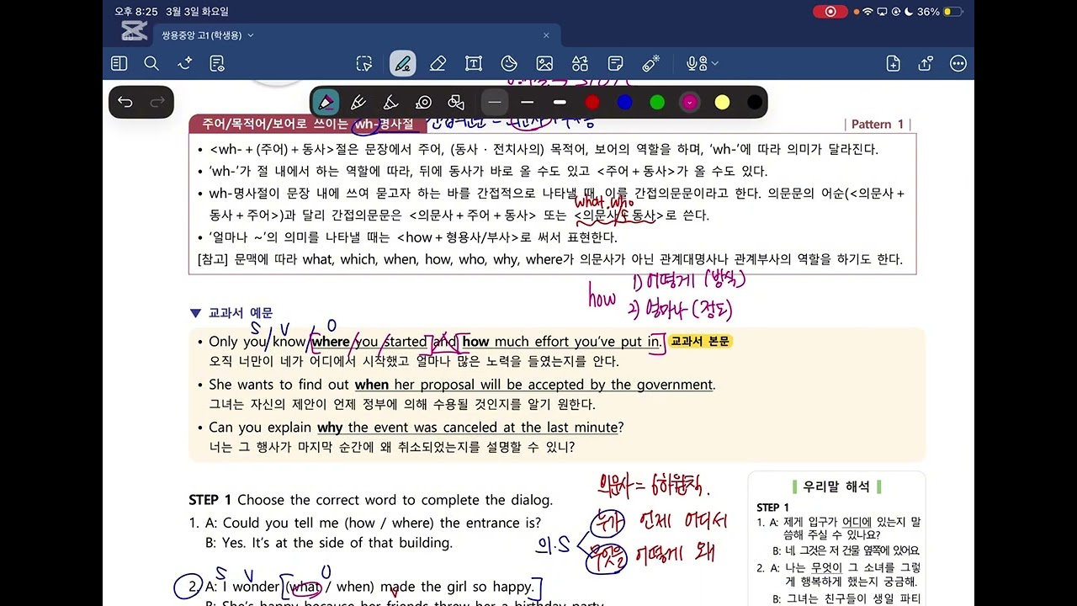Select the pen tool in the top toolbar
Screen dimensions: 1077x606
[x=402, y=63]
